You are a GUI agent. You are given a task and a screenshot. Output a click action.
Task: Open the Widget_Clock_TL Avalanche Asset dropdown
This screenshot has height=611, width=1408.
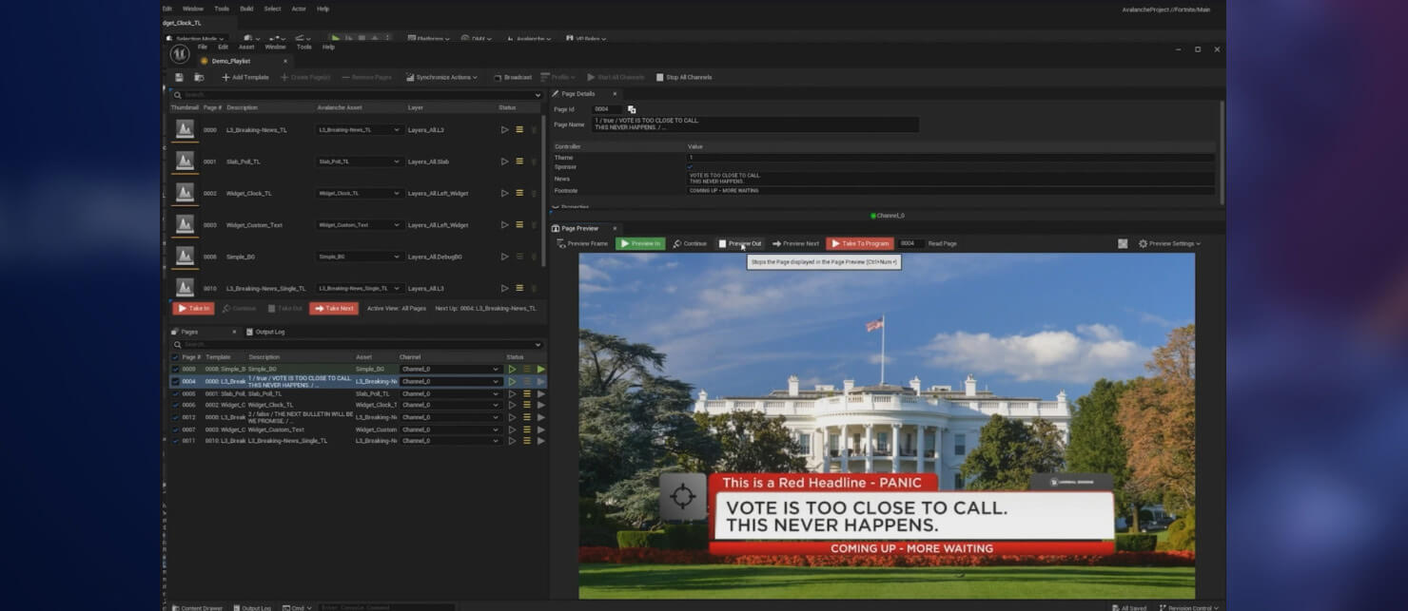359,193
